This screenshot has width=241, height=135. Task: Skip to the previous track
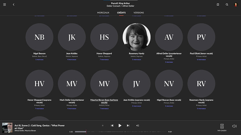[112, 126]
